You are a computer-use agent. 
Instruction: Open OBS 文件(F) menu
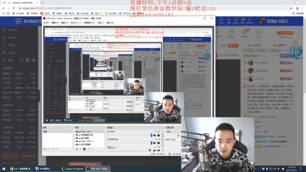click(46, 23)
